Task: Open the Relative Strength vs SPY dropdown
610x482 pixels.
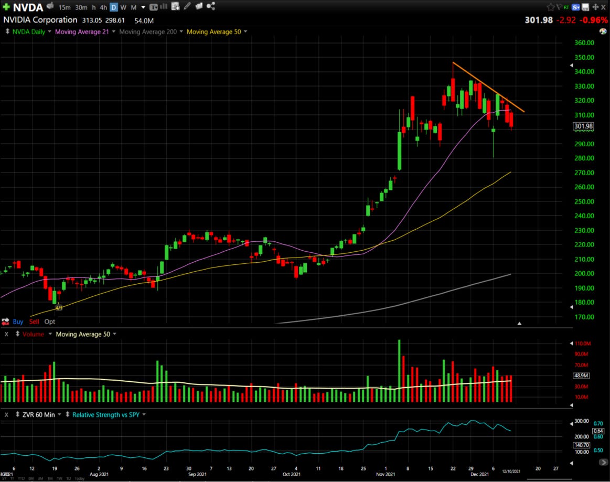Action: (x=144, y=415)
